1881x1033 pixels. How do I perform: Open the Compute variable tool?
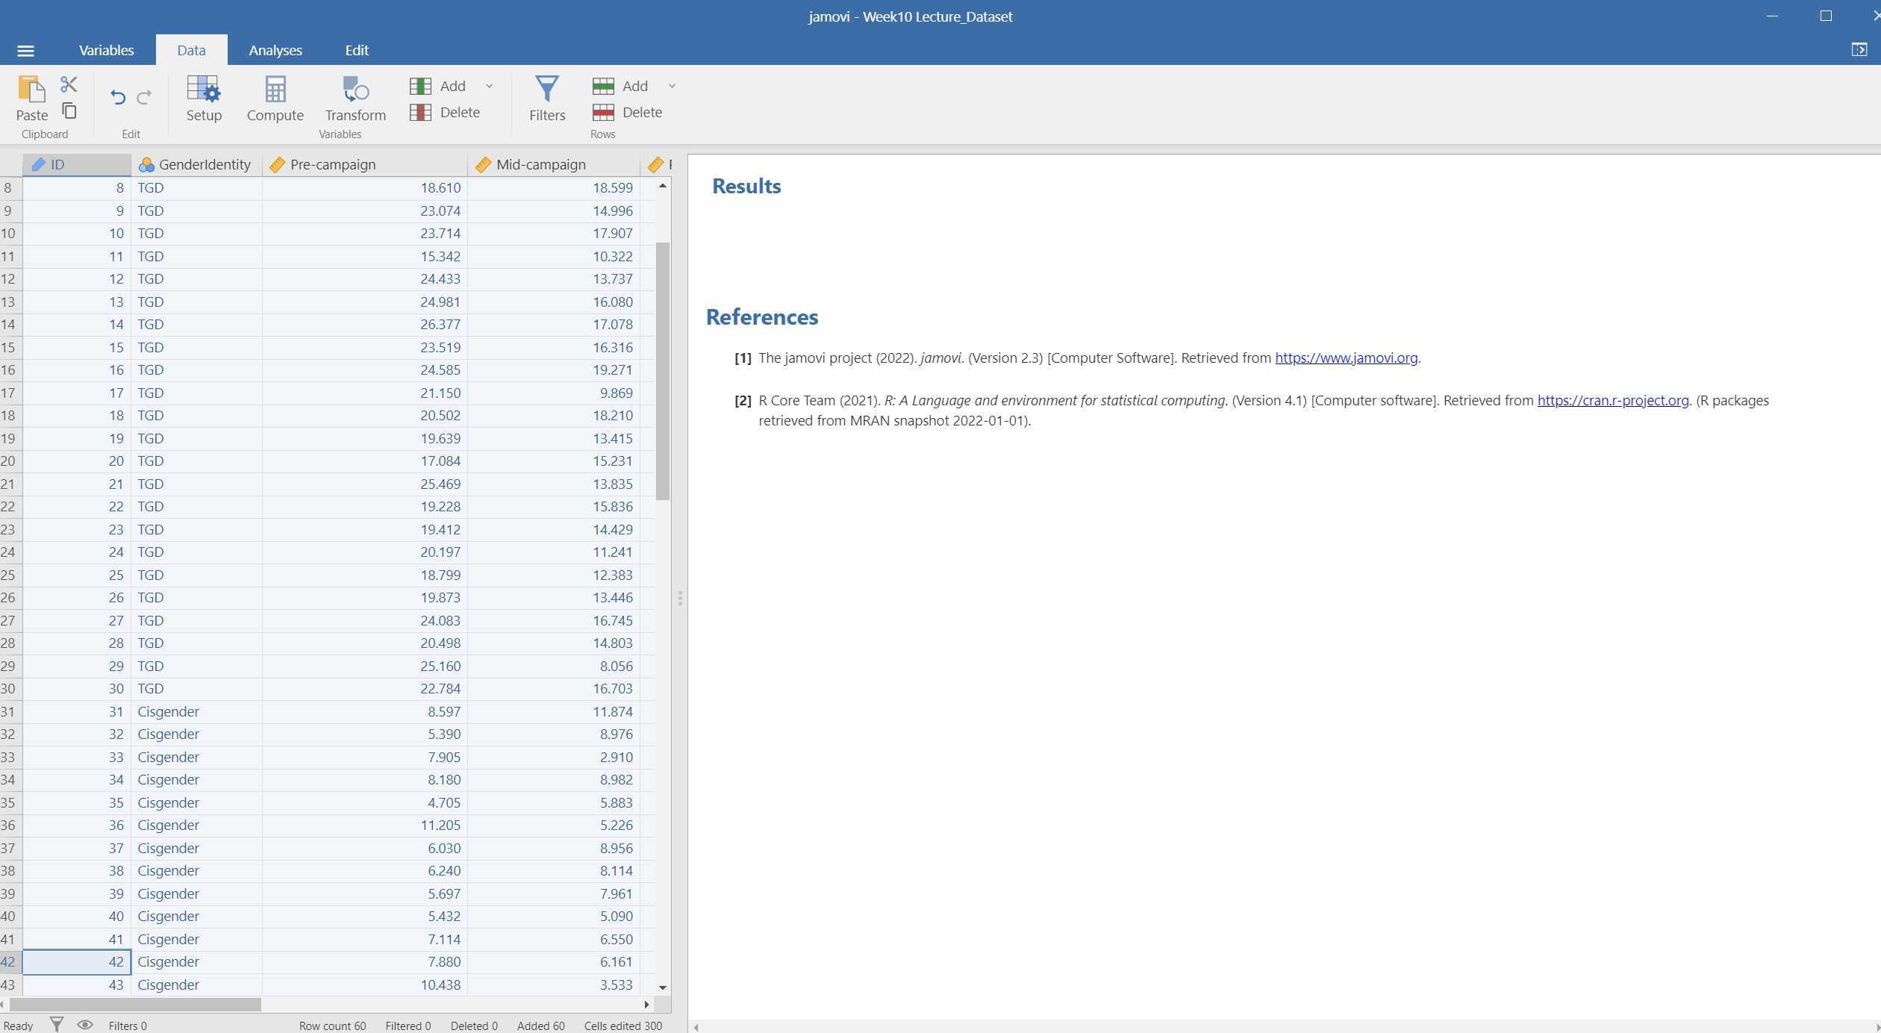coord(275,99)
